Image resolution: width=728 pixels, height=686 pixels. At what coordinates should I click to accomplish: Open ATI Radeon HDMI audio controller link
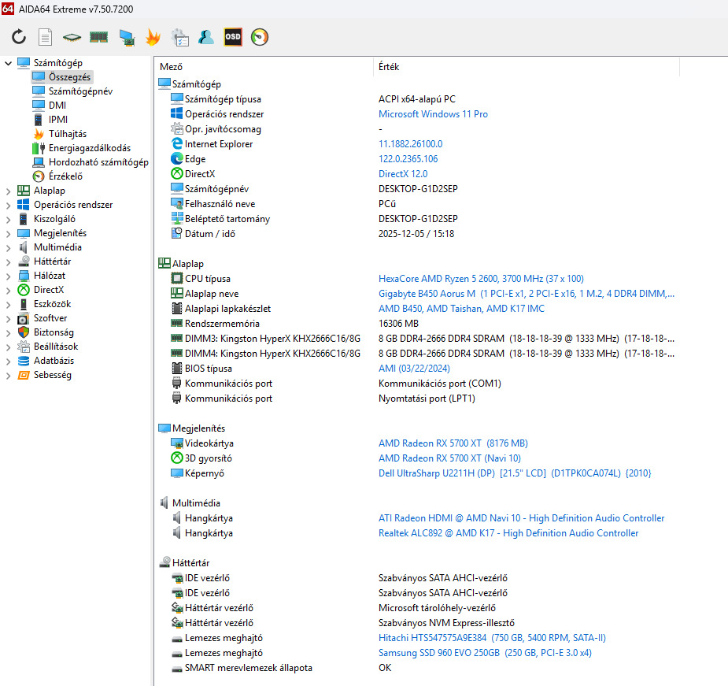tap(521, 518)
